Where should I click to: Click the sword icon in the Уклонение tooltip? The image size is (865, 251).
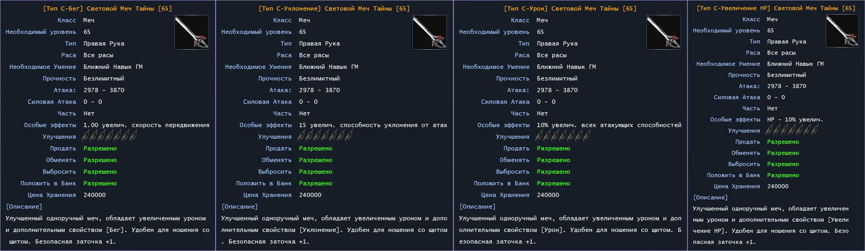[x=430, y=32]
